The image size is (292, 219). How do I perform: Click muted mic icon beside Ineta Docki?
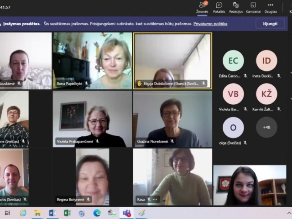click(279, 76)
